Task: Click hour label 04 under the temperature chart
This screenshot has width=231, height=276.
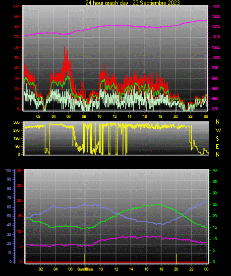Action: [x=56, y=269]
